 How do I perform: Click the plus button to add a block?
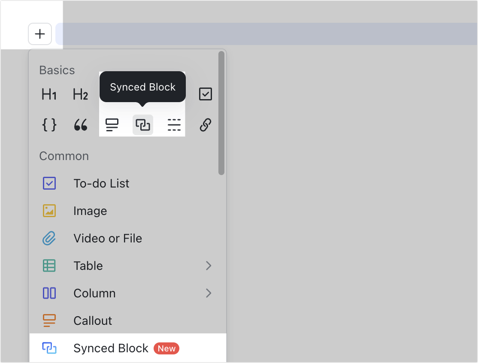(x=40, y=34)
